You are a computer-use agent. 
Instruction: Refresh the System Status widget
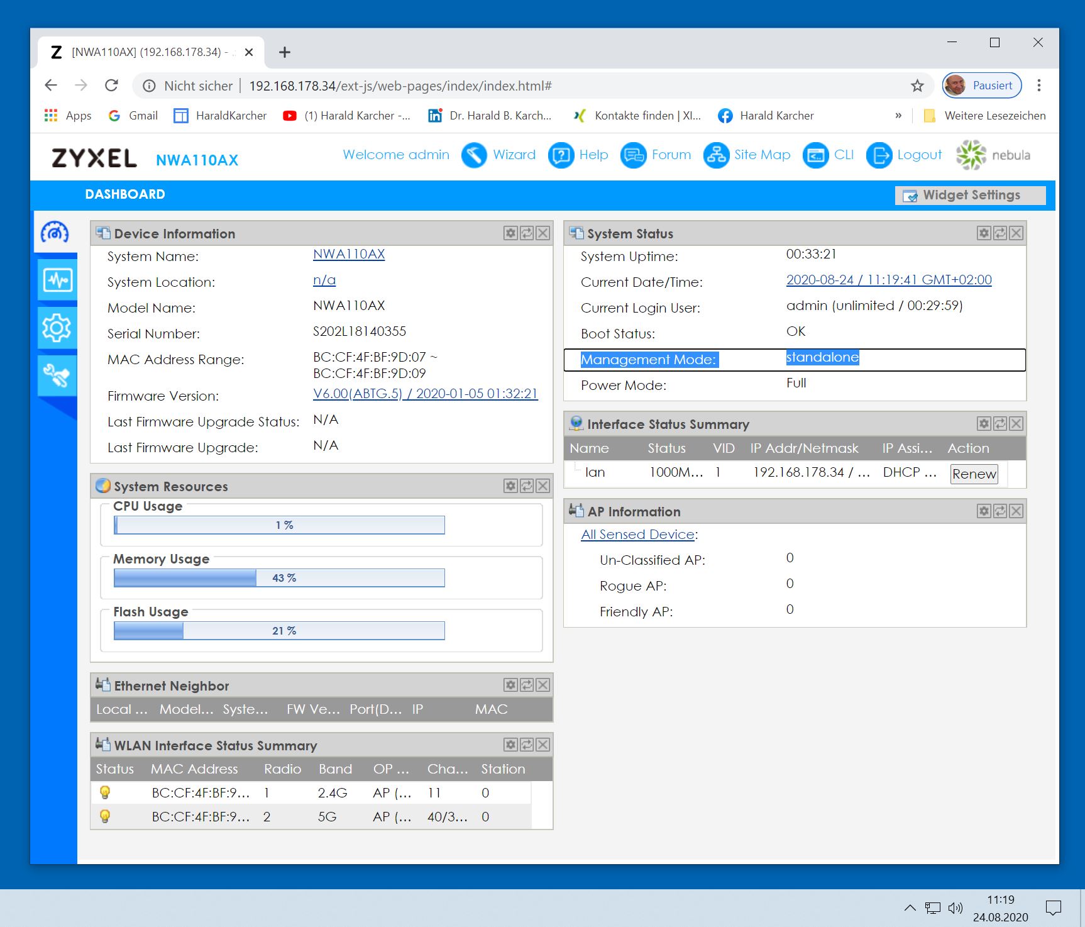coord(1000,233)
